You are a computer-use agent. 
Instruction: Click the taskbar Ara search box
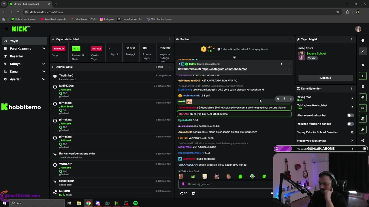click(37, 203)
